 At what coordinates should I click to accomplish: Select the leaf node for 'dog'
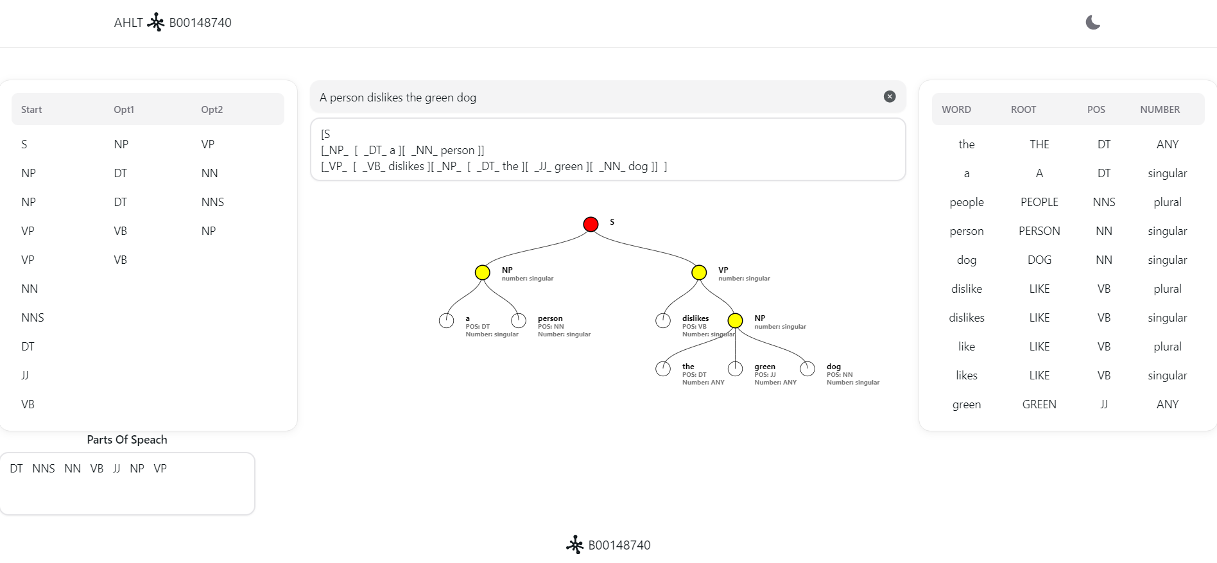point(807,368)
